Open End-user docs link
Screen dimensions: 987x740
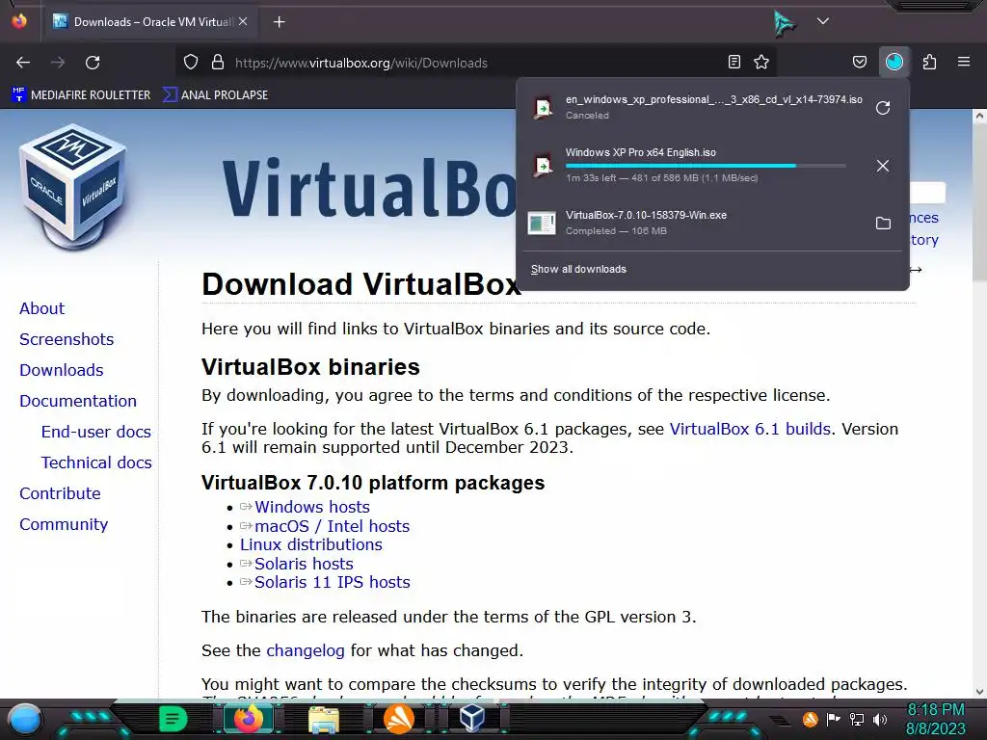[96, 432]
